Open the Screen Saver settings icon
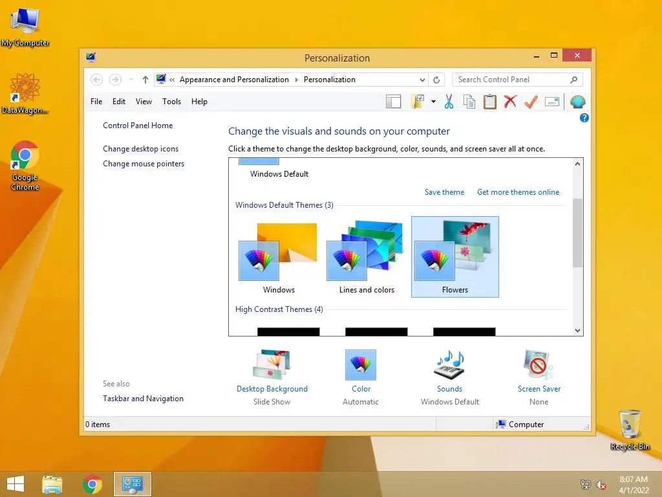This screenshot has height=497, width=662. (x=539, y=364)
